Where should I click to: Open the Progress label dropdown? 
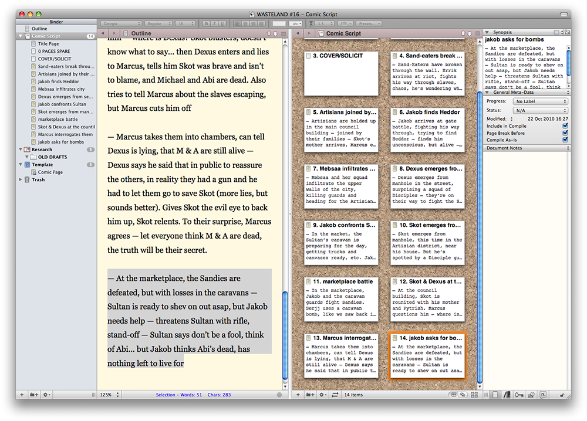point(541,101)
